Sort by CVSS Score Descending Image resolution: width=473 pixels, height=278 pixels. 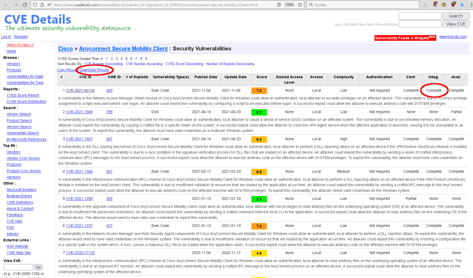pos(184,64)
